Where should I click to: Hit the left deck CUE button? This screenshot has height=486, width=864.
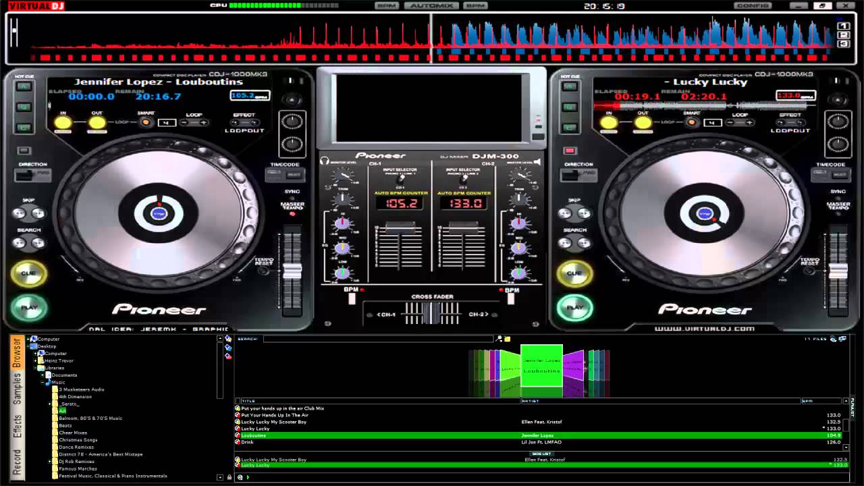click(29, 273)
